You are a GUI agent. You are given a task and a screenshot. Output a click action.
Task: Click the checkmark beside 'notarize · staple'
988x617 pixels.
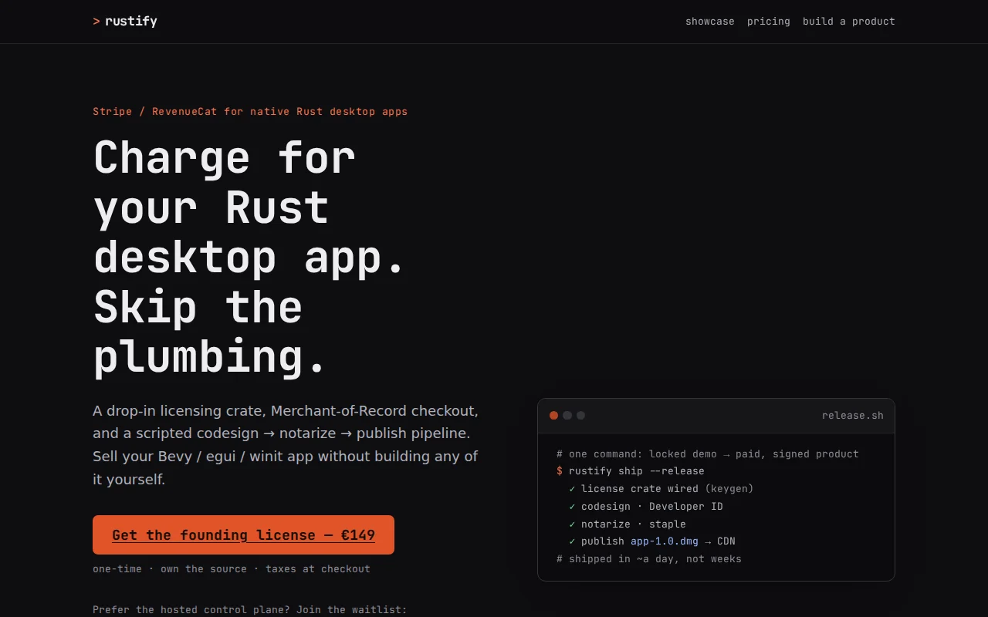pyautogui.click(x=572, y=524)
